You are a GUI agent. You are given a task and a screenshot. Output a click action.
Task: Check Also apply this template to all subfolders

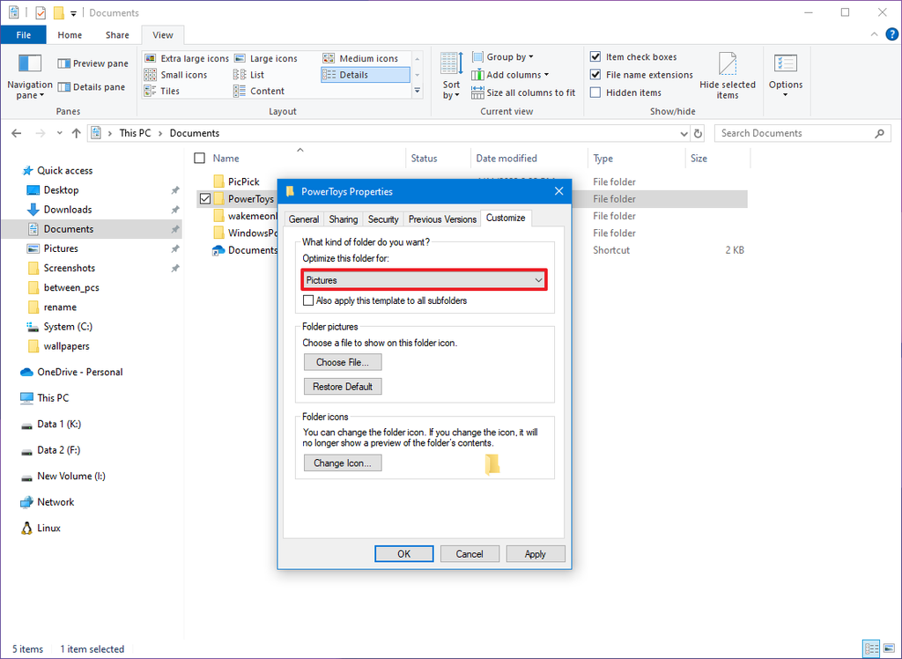click(x=309, y=300)
